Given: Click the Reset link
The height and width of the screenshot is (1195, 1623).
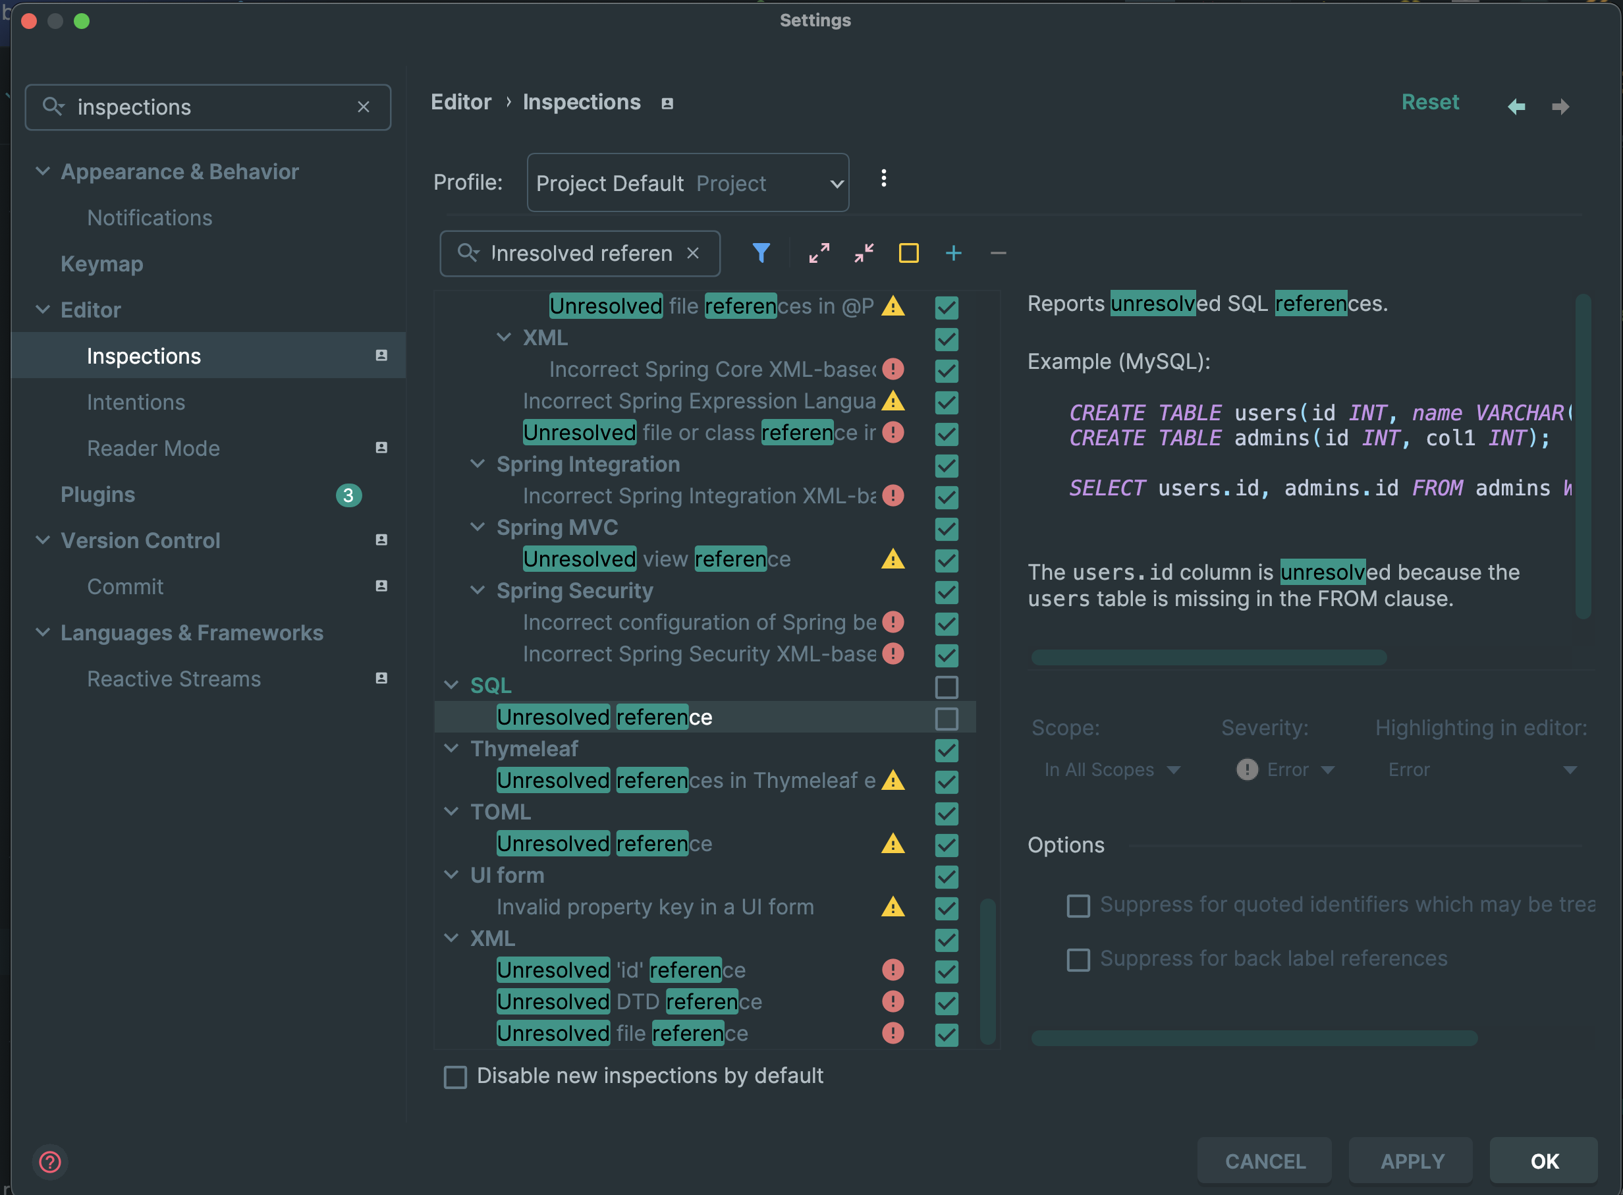Looking at the screenshot, I should 1429,103.
